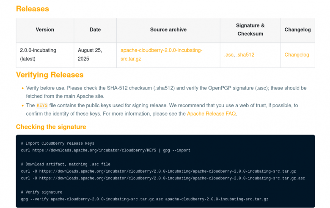Open the apache-cloudberry-2.0.0-incubating-src.tar.gz source archive link
Screen dimensions: 330x208
click(x=161, y=54)
